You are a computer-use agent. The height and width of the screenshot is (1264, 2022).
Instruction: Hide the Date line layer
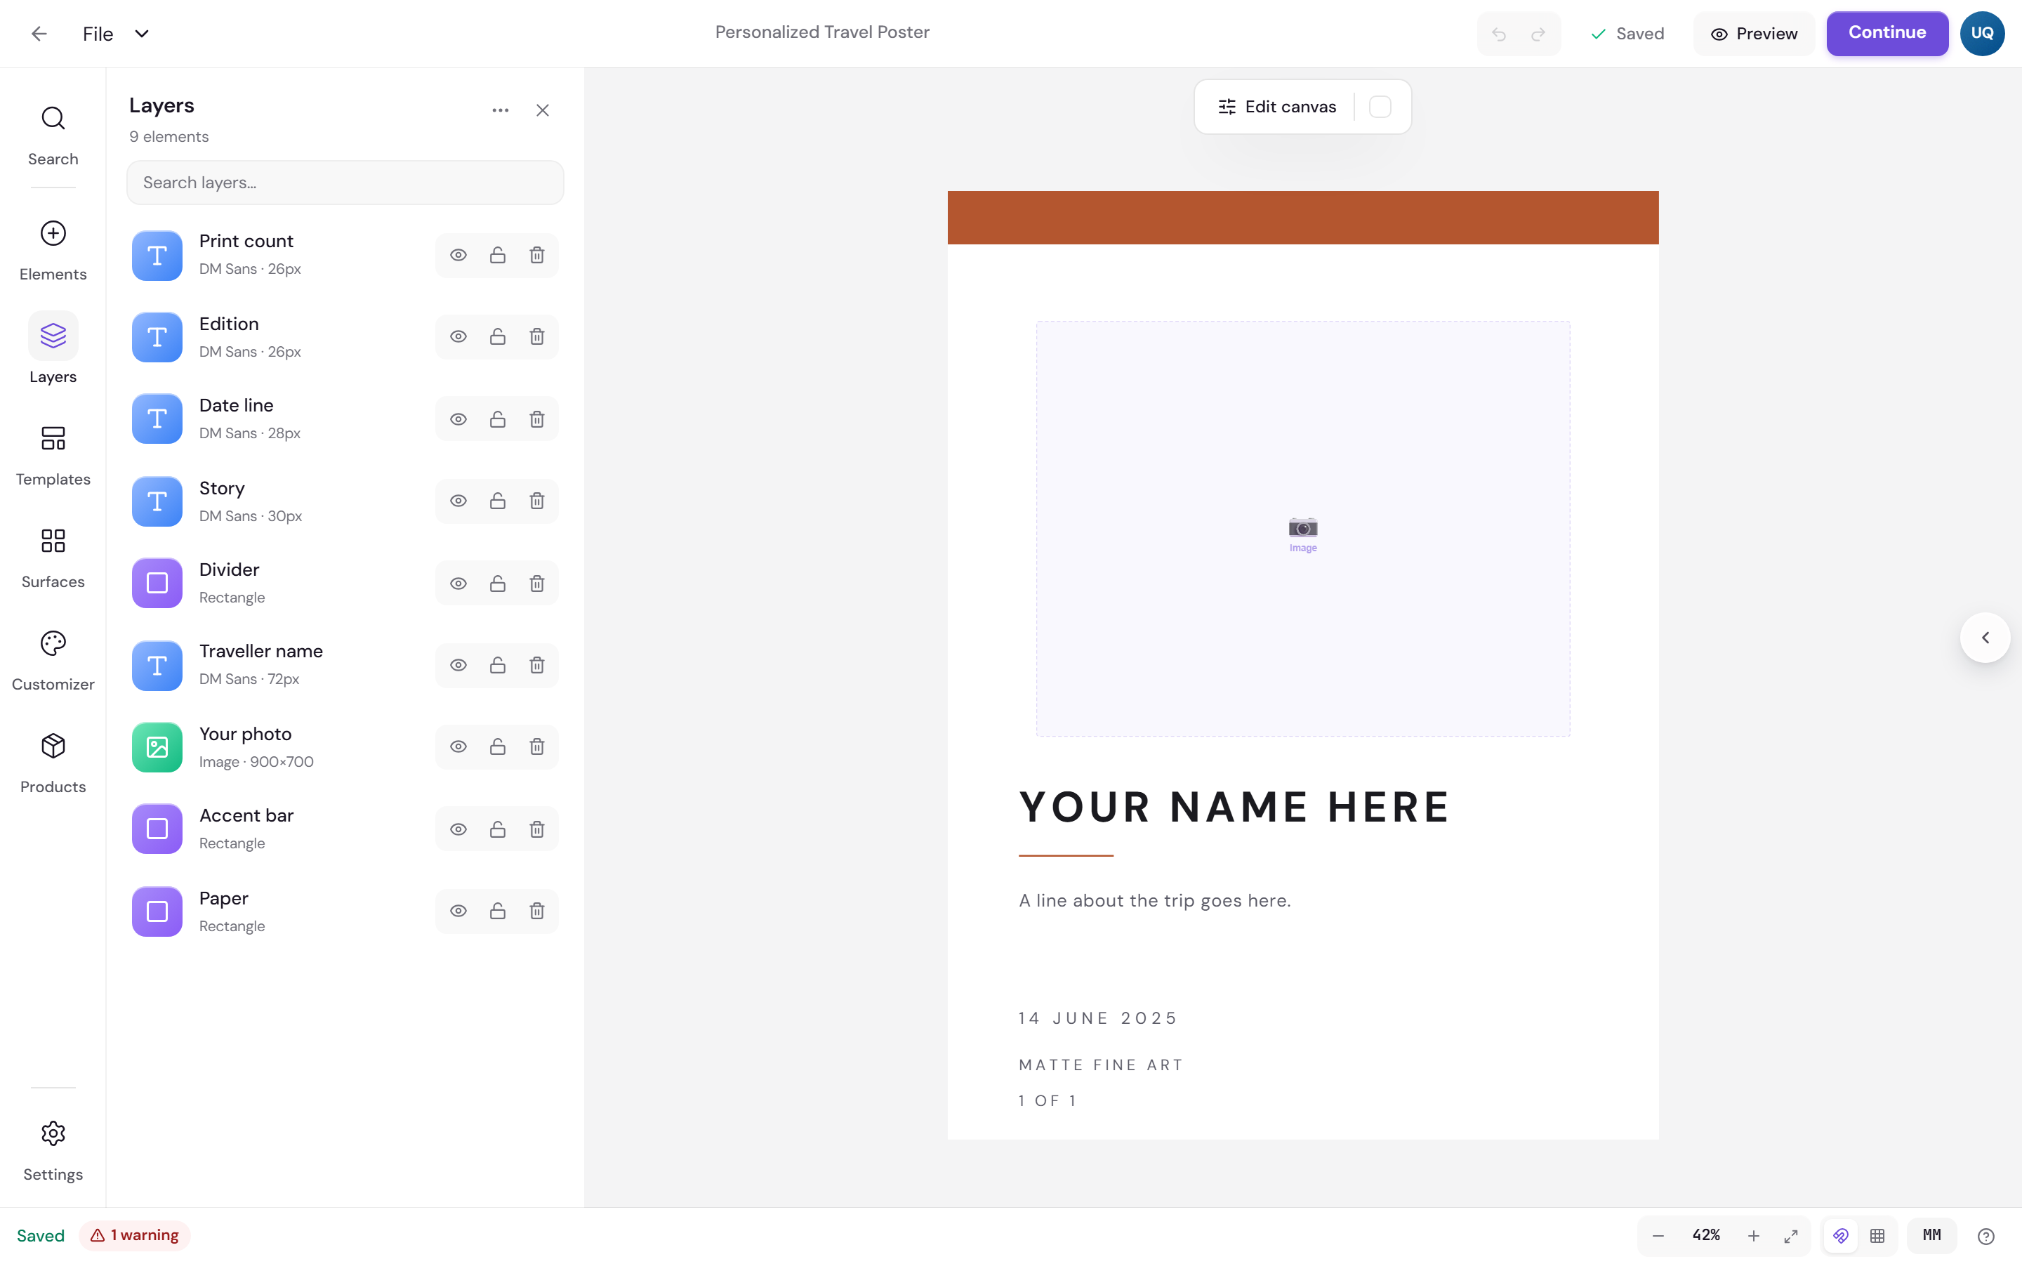(x=458, y=419)
